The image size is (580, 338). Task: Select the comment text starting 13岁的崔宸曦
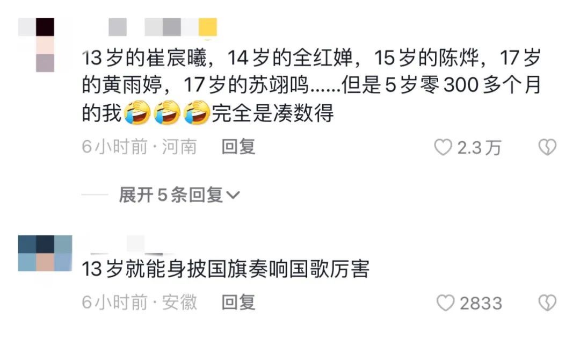(x=311, y=85)
